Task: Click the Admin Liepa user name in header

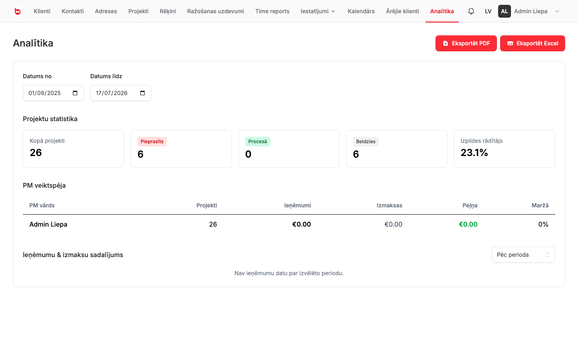Action: point(531,11)
